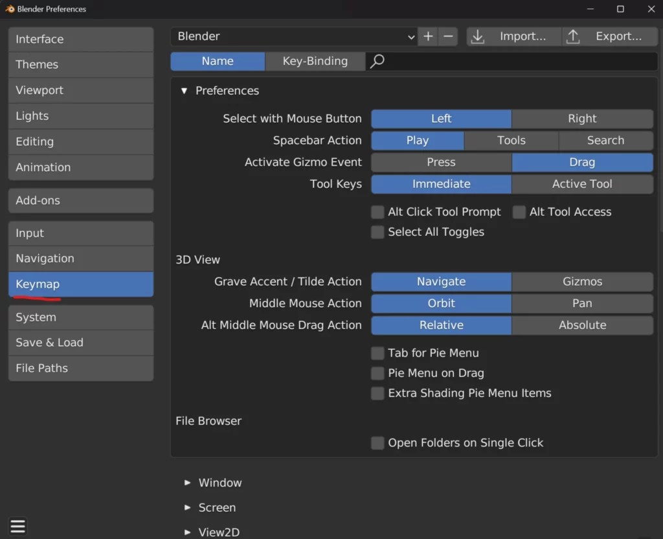Click the Import keymap icon
Viewport: 663px width, 539px height.
point(478,36)
